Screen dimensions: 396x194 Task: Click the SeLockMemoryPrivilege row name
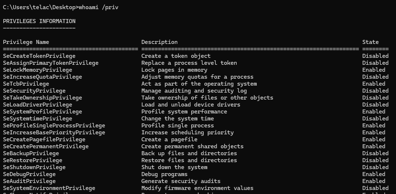(x=38, y=70)
